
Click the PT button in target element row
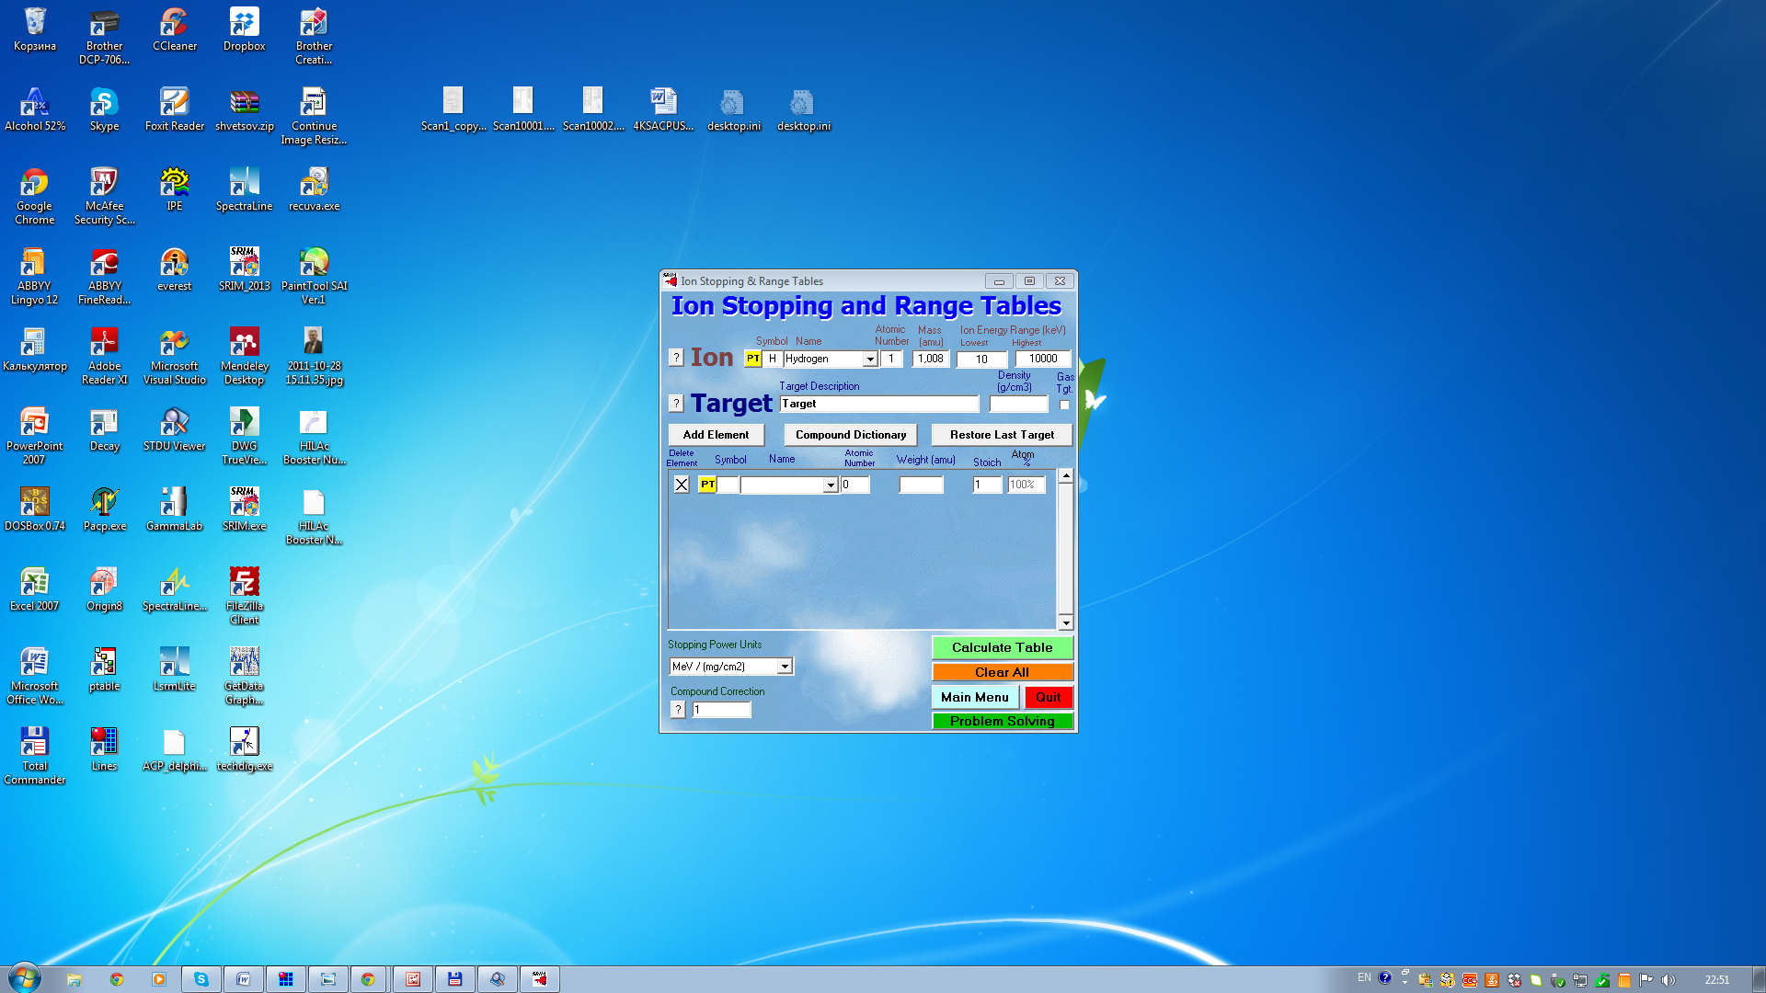point(706,485)
